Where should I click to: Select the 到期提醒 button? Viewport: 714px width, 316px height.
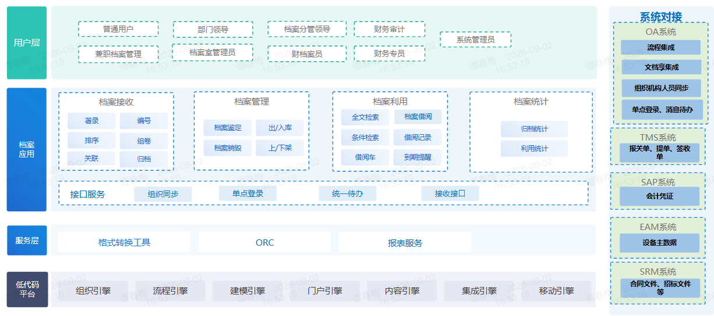[418, 157]
